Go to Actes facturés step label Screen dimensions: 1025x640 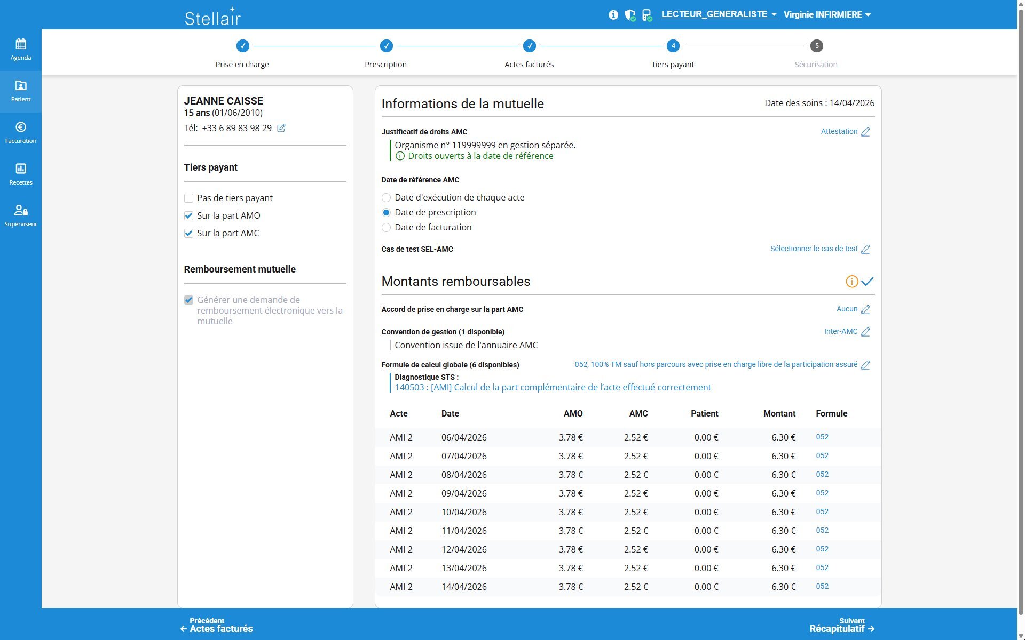(x=529, y=65)
